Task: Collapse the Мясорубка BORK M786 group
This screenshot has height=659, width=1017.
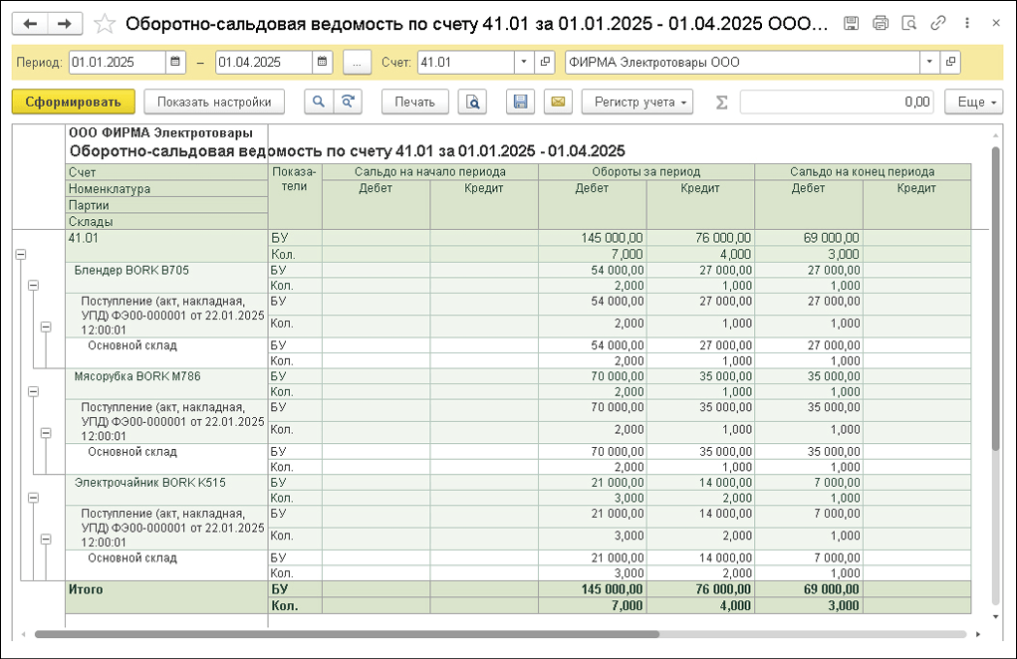Action: click(x=33, y=391)
